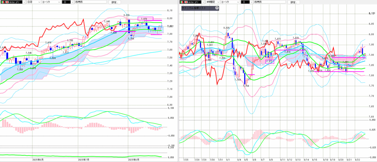Open ローソク chart type dropdown on daily chart
The image size is (377, 162).
click(x=51, y=2)
